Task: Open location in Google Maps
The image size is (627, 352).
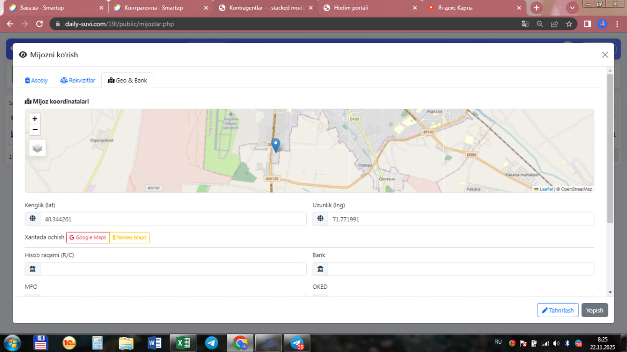Action: (88, 237)
